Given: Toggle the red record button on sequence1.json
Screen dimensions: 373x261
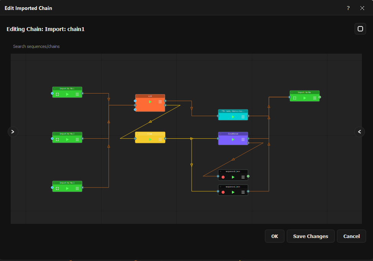Looking at the screenshot, I should 223,192.
